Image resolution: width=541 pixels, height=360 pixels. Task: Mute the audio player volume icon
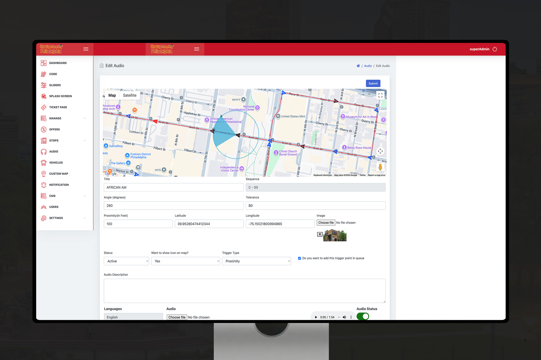coord(344,317)
